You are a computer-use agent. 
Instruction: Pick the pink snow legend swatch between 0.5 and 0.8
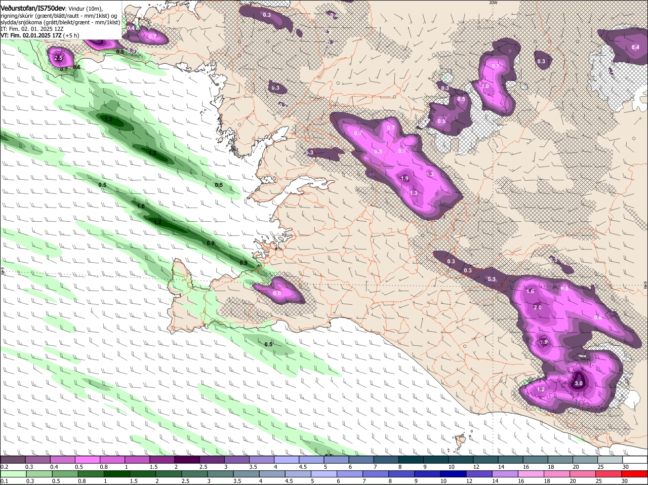pos(87,459)
